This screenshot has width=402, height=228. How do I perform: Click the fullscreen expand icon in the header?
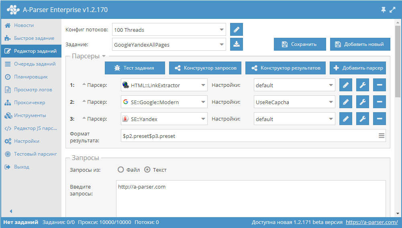[x=392, y=10]
